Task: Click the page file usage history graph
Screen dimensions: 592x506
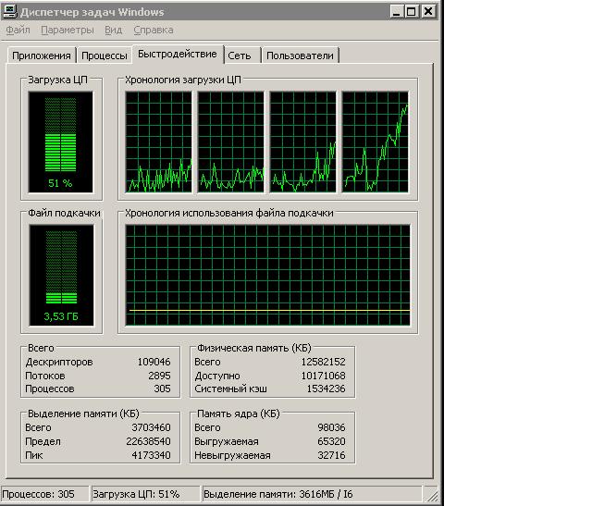Action: point(267,275)
